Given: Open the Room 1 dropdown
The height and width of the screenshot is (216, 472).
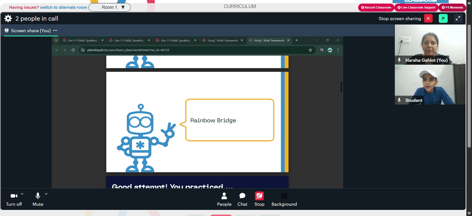Looking at the screenshot, I should [x=110, y=7].
